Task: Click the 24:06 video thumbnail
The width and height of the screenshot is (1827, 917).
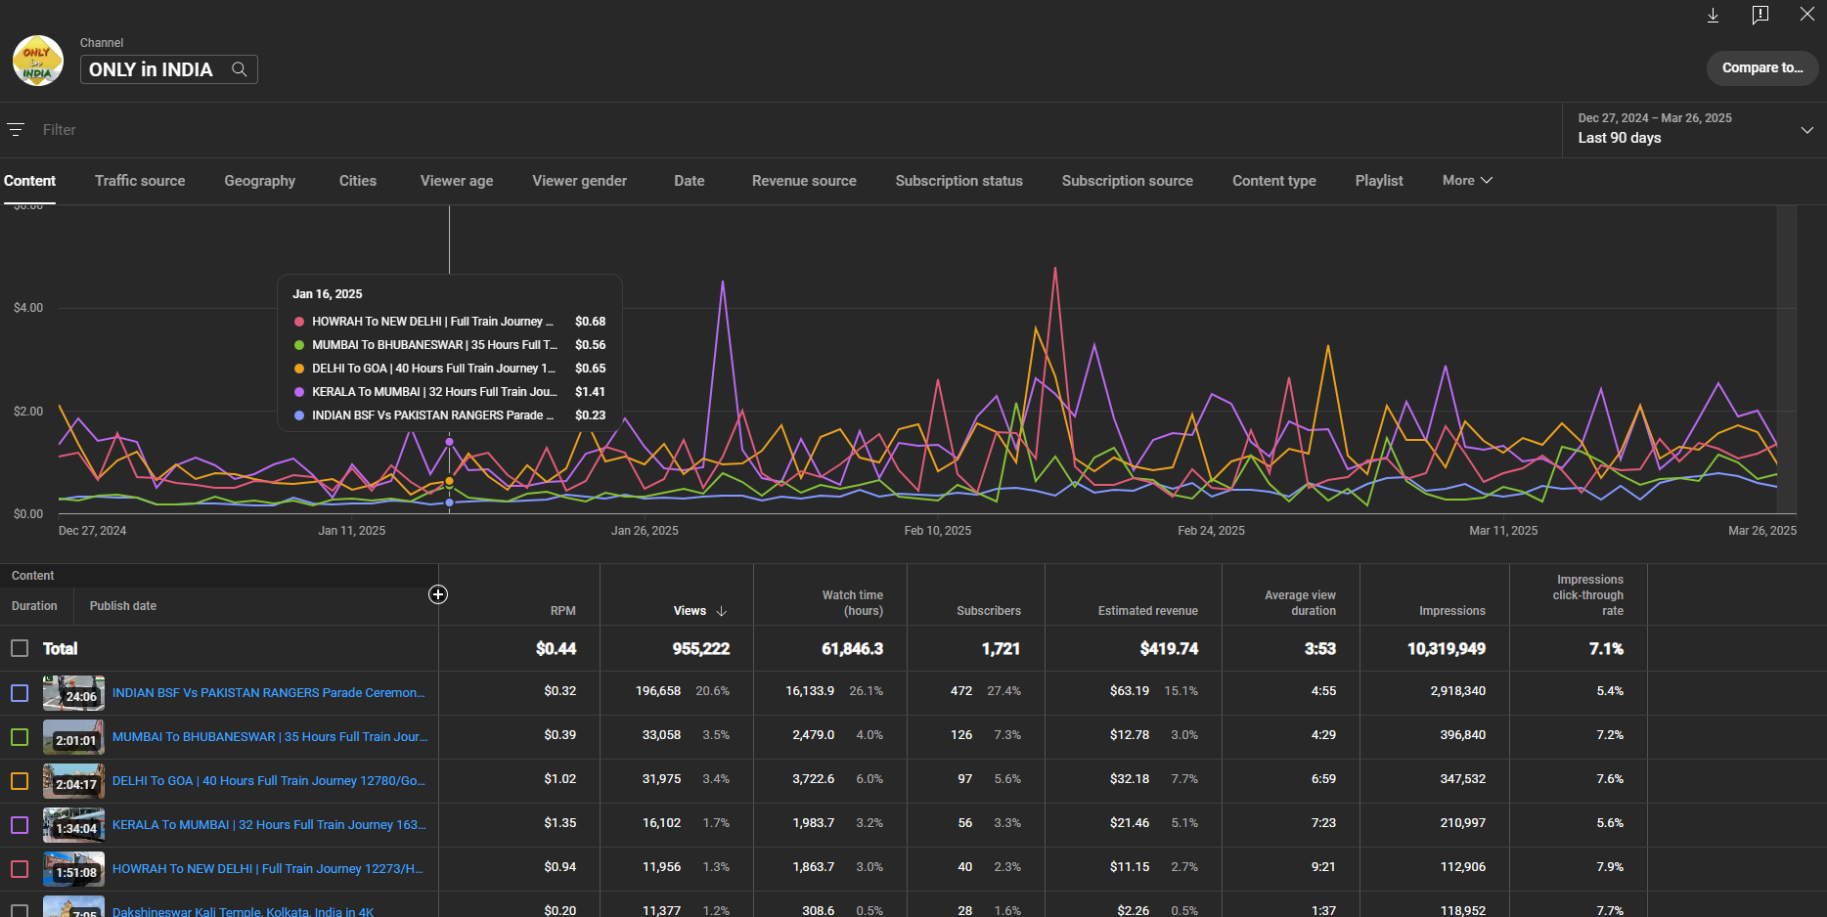Action: point(73,692)
